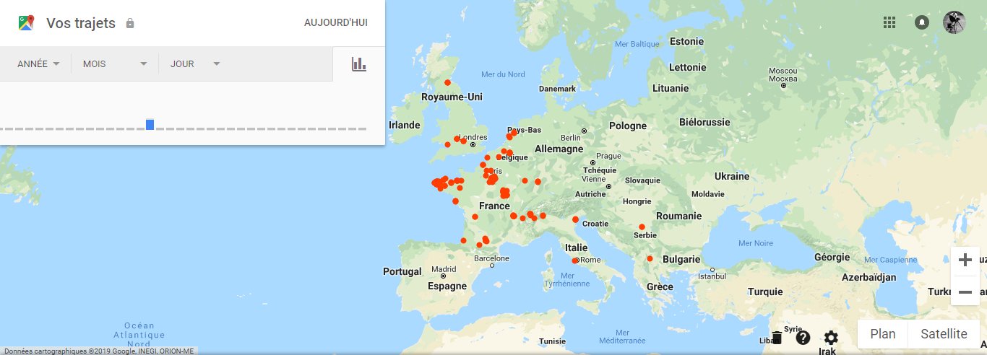Open the help question mark icon
This screenshot has width=987, height=355.
803,338
